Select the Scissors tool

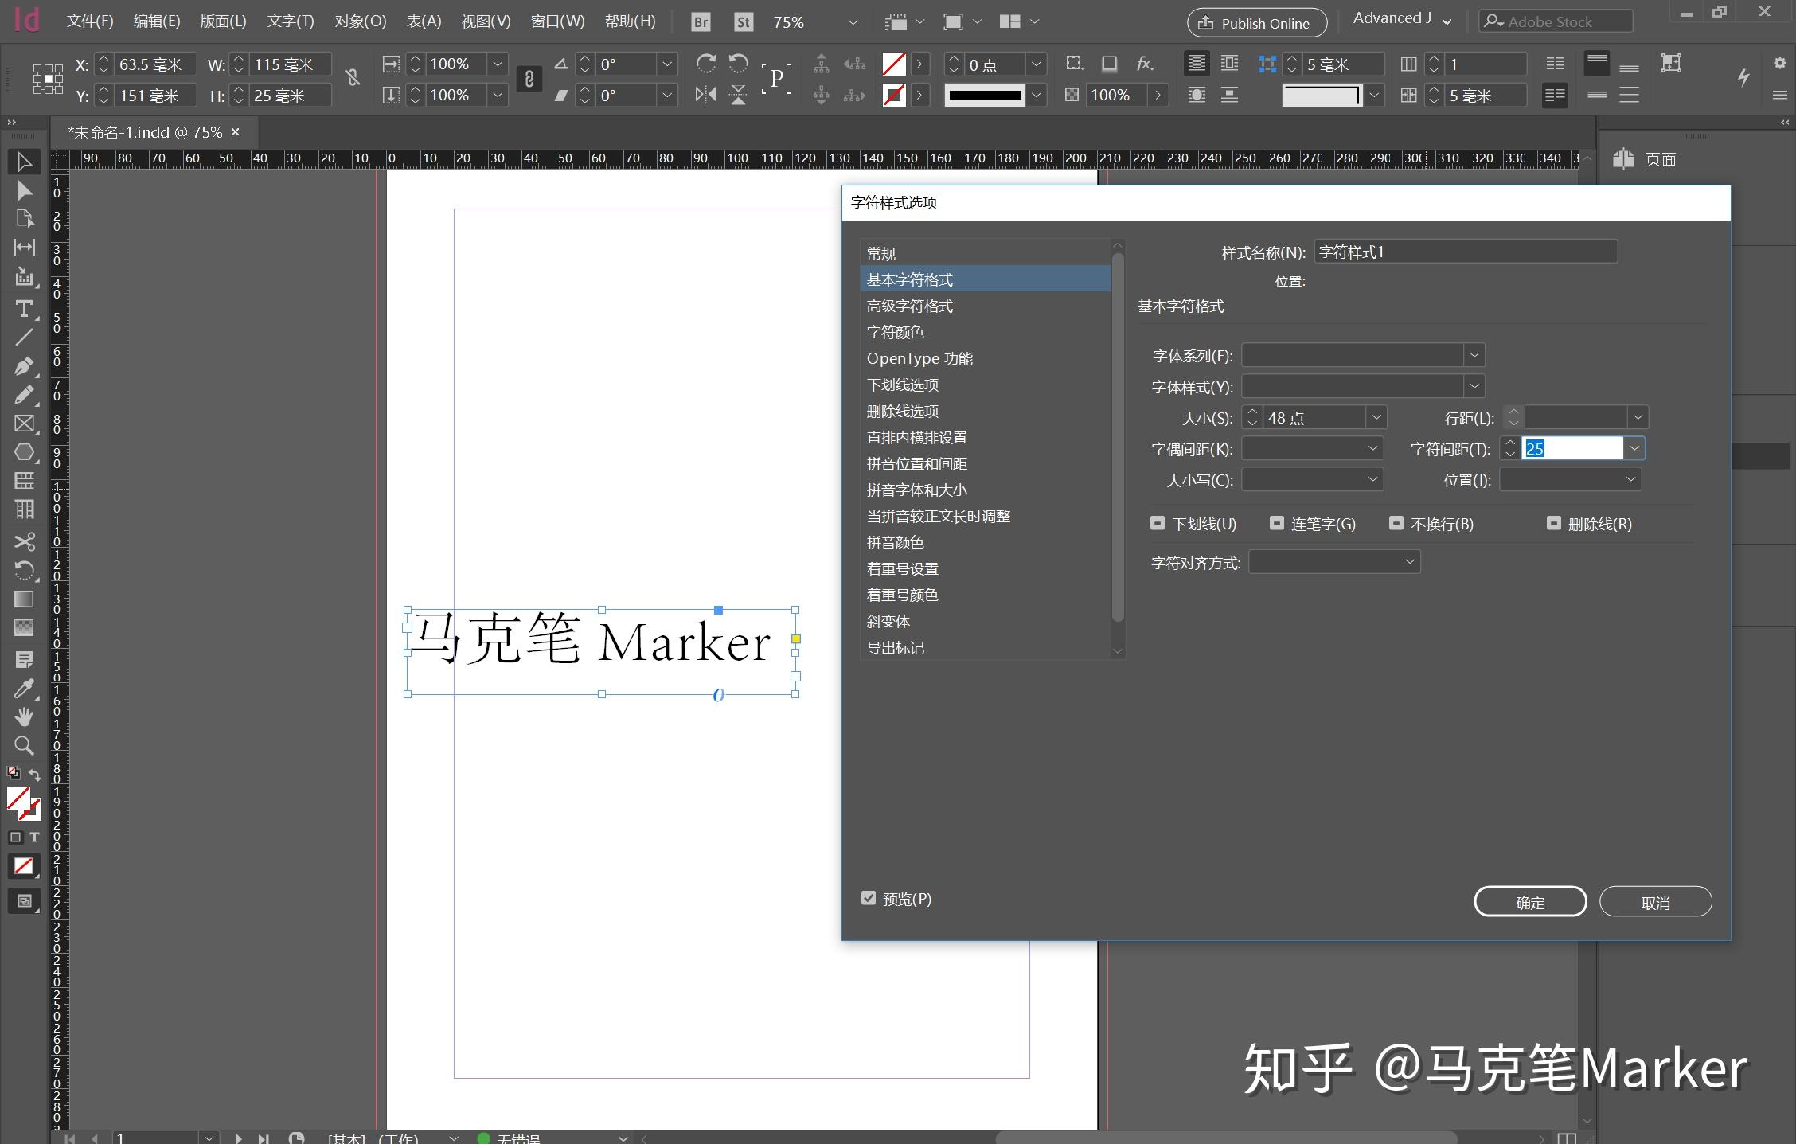click(x=24, y=541)
